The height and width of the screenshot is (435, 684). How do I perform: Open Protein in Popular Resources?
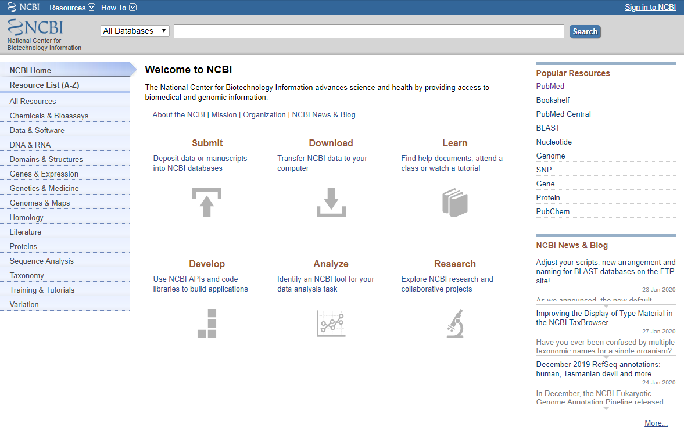(548, 198)
